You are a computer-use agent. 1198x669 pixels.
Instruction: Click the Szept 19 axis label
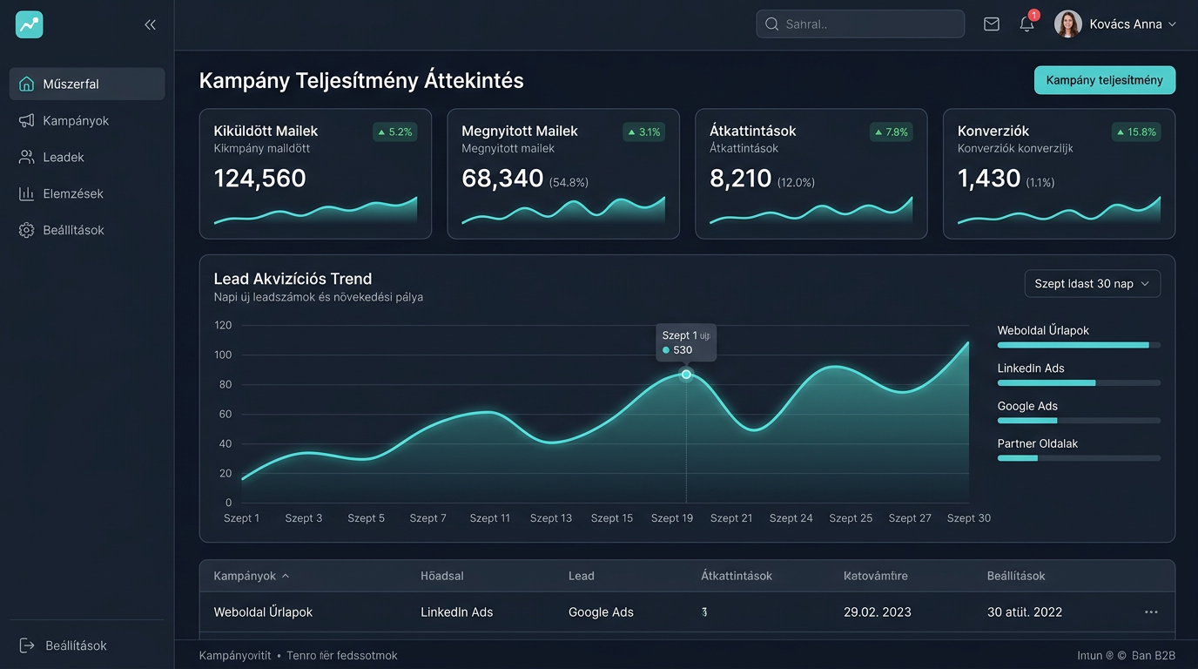point(672,518)
